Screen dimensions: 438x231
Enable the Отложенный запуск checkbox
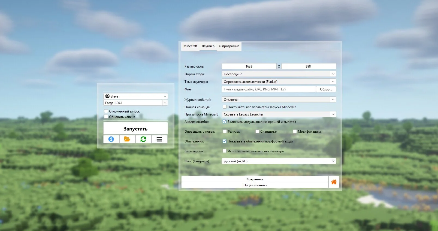106,111
